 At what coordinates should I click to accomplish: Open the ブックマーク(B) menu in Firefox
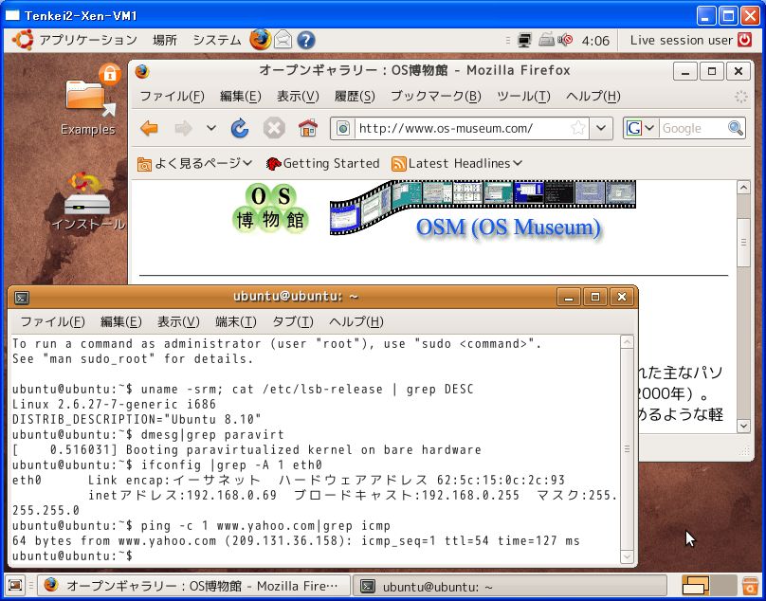(x=436, y=97)
